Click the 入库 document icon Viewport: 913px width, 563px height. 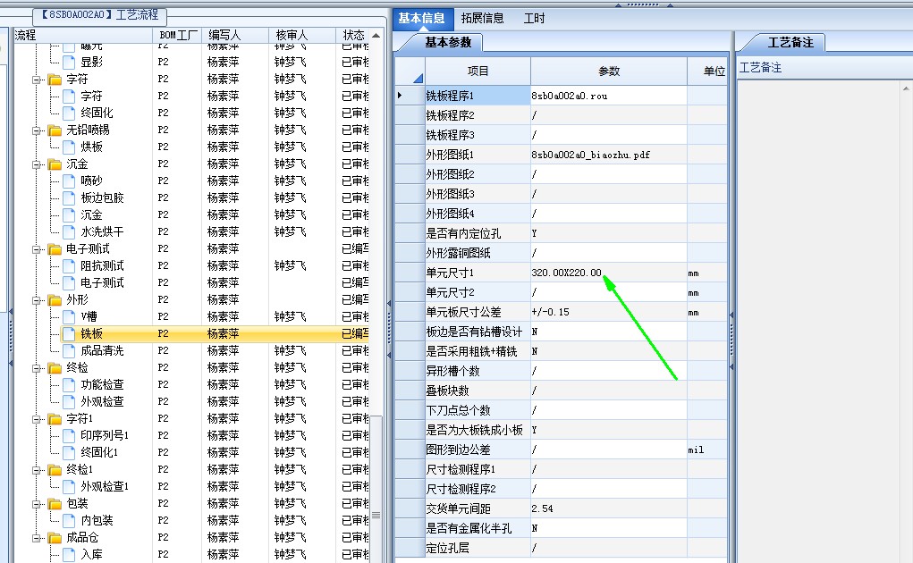[69, 554]
